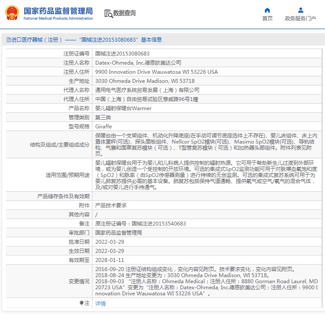Click 国家药品监督管理局 site title

tap(58, 11)
